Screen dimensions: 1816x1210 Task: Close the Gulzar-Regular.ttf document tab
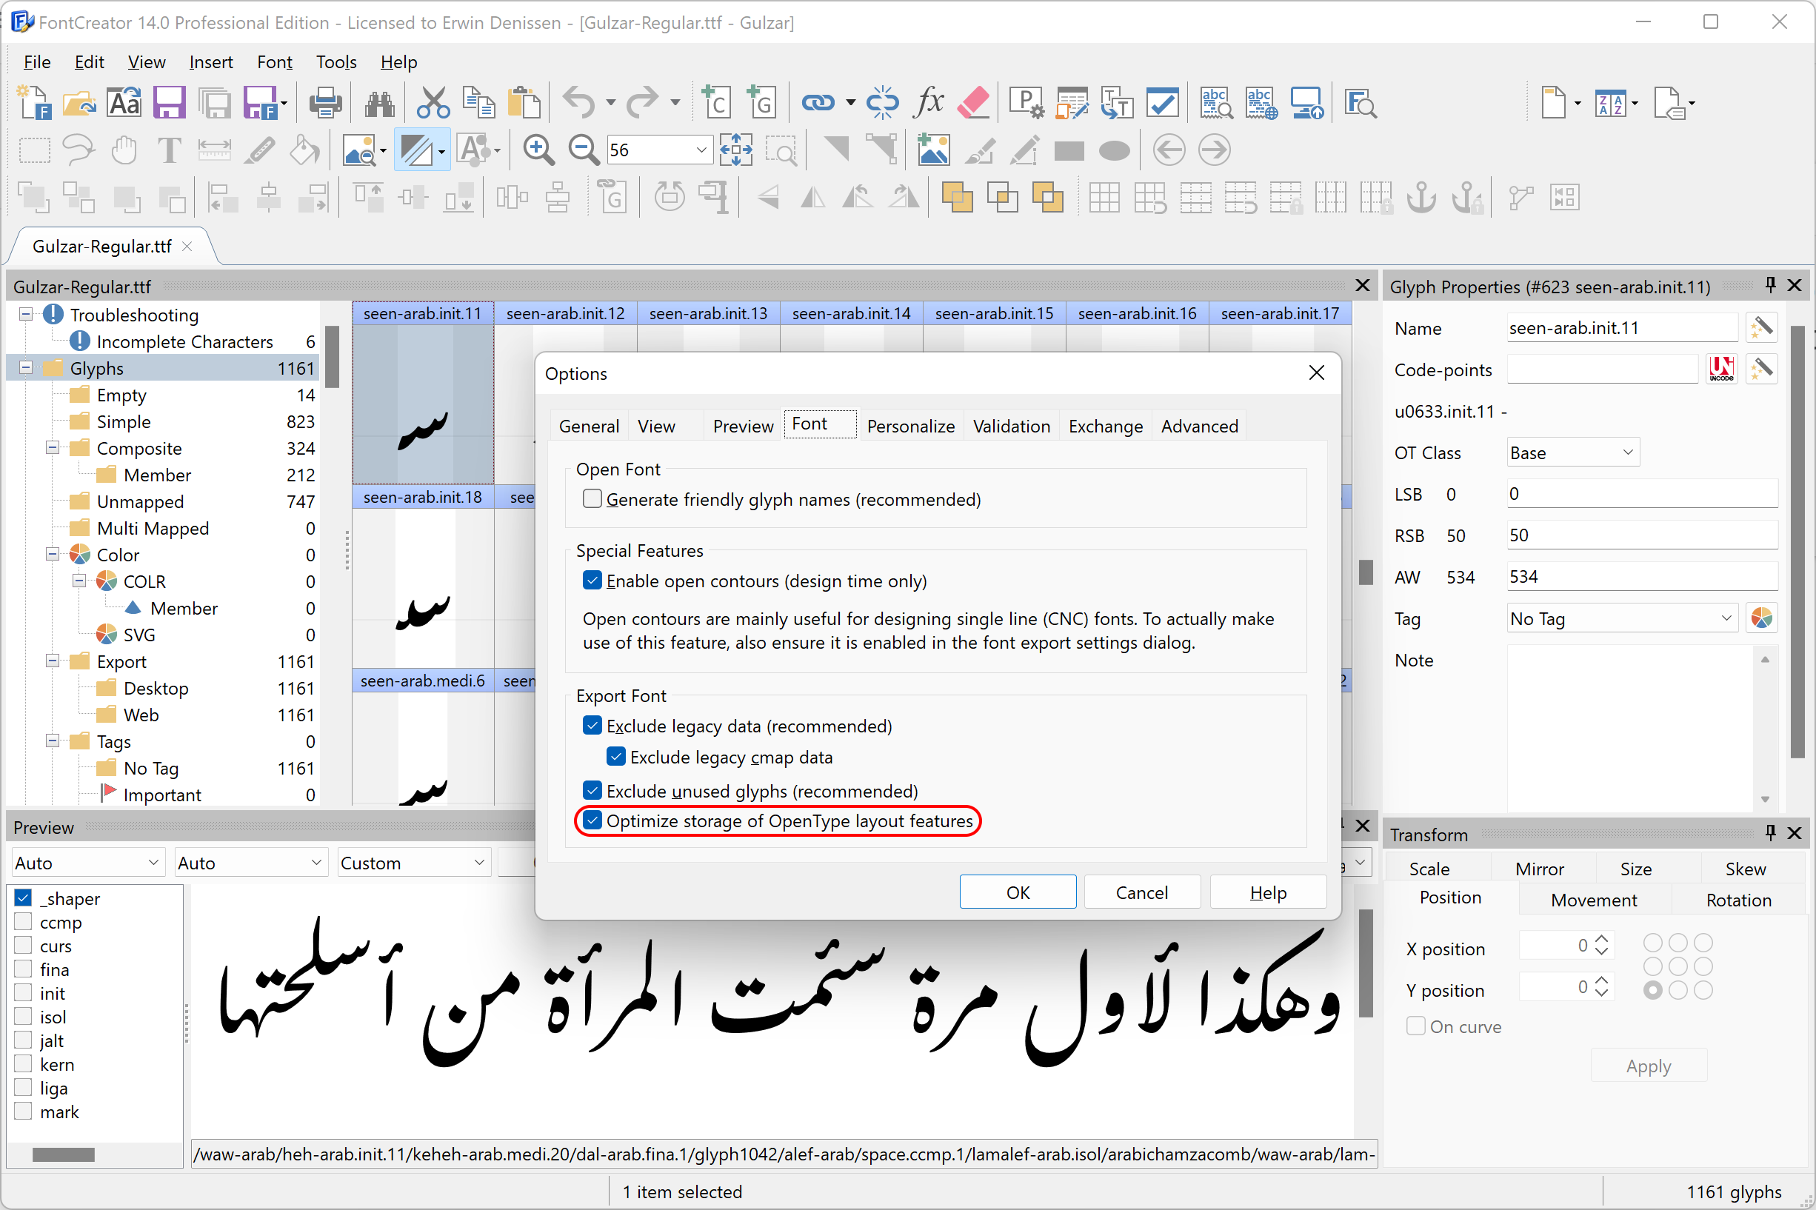point(187,246)
